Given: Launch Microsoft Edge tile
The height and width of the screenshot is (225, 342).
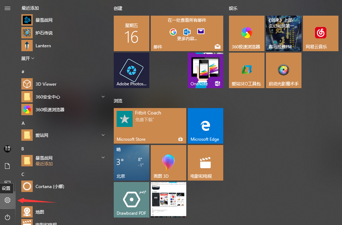Looking at the screenshot, I should 205,126.
